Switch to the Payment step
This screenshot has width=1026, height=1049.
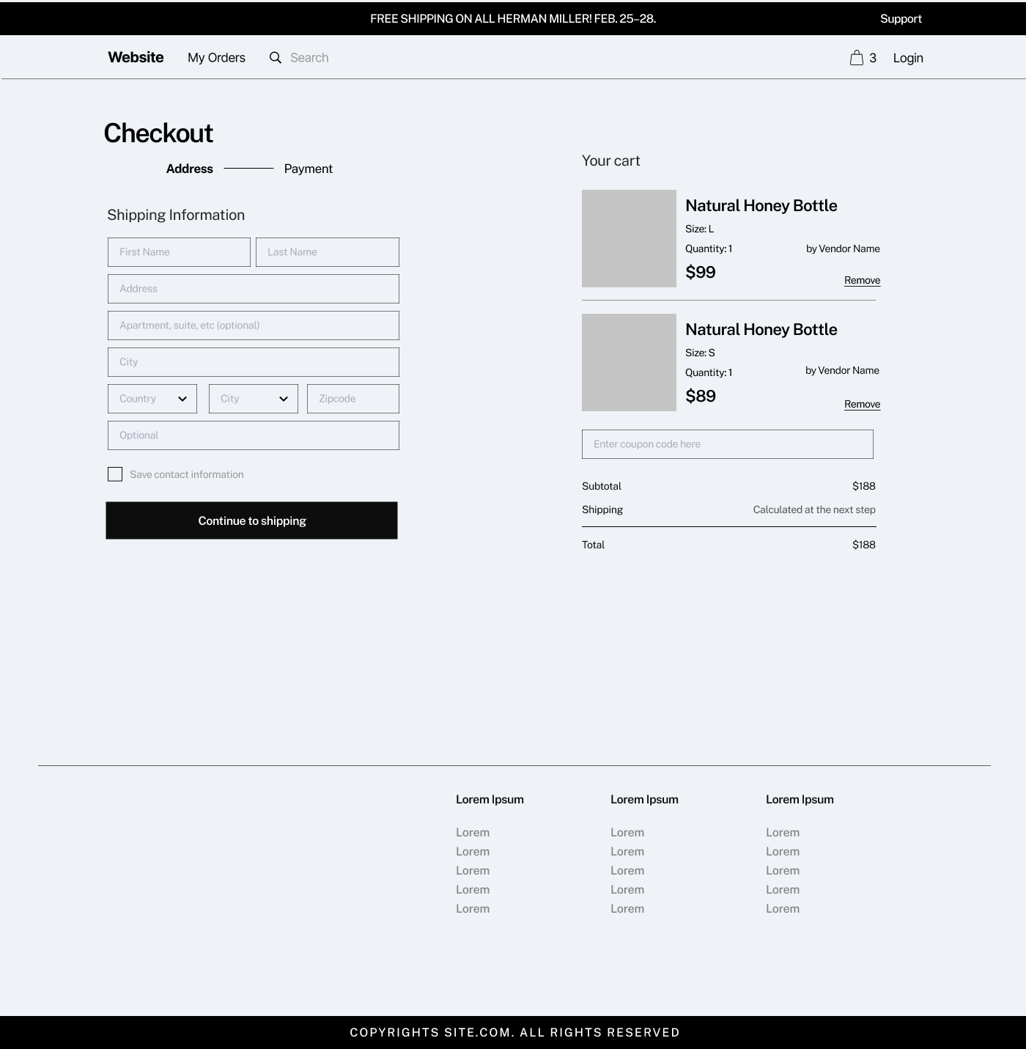pyautogui.click(x=308, y=169)
